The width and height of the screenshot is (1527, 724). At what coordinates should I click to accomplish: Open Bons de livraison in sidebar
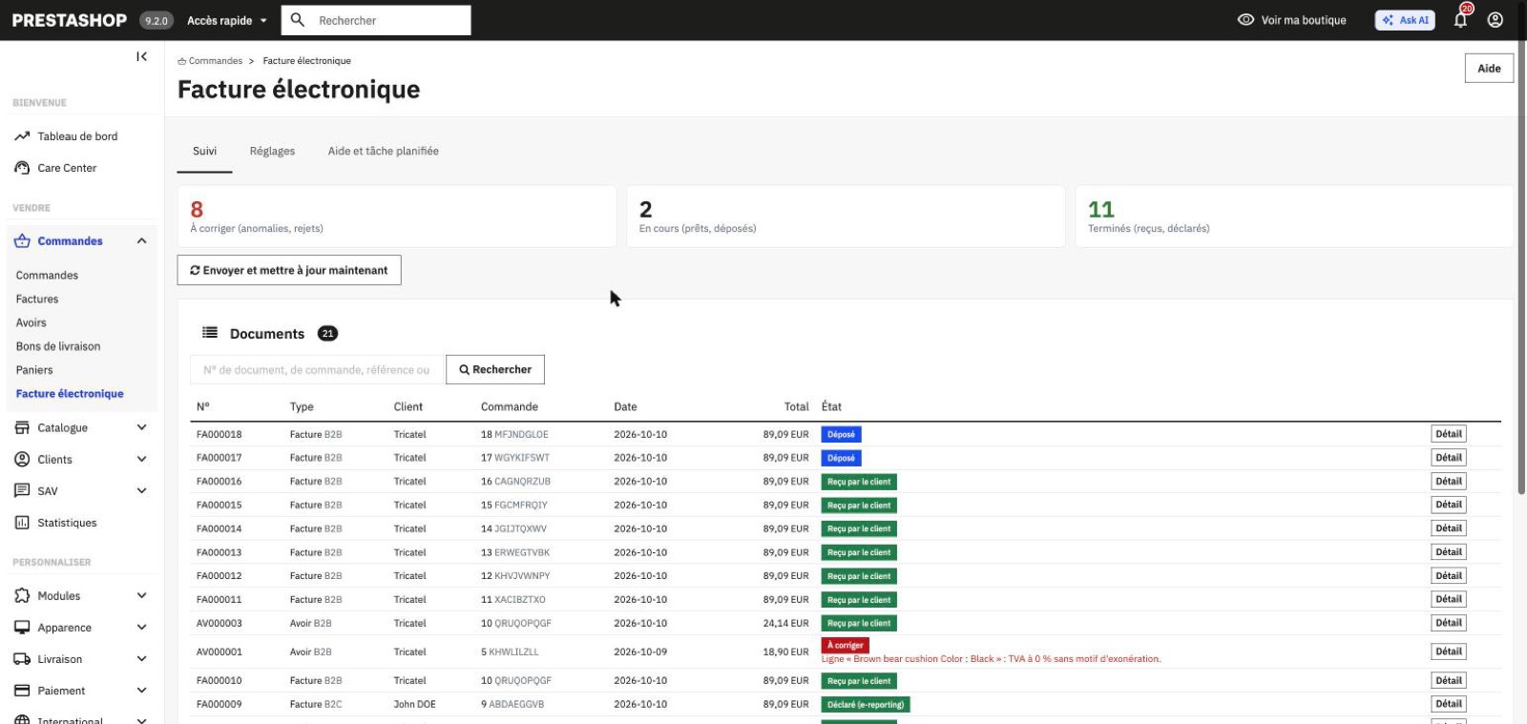coord(58,346)
